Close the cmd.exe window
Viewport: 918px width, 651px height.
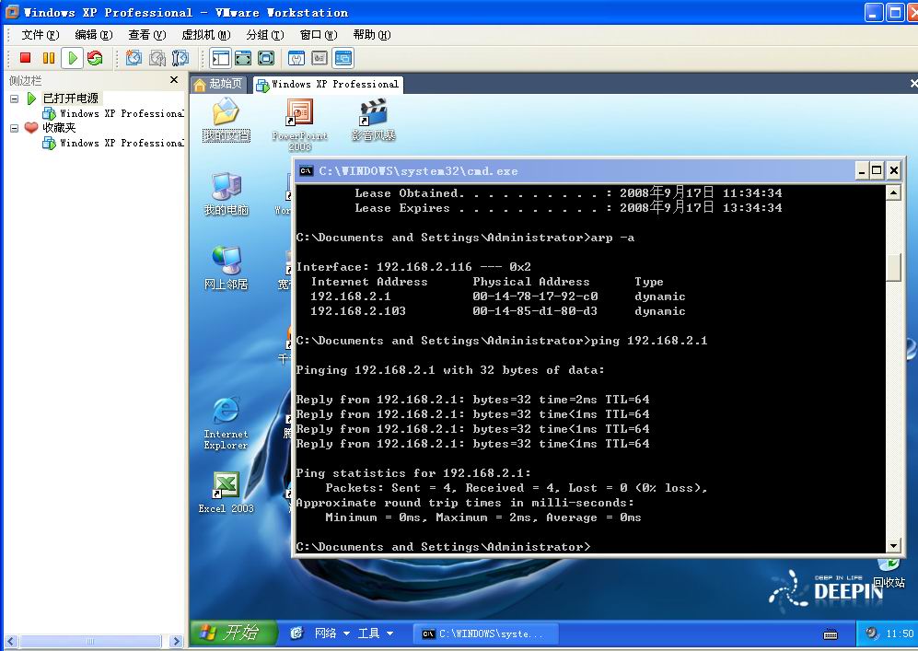893,171
